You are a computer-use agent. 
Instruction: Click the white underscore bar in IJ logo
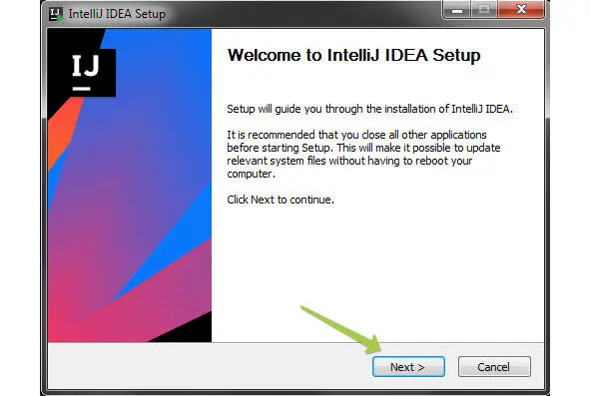coord(81,89)
